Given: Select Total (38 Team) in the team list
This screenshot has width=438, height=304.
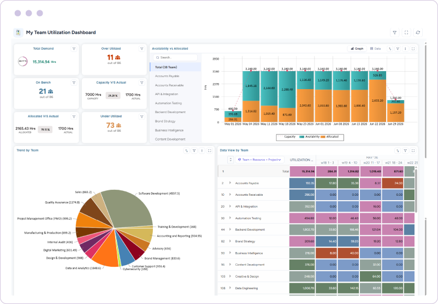Looking at the screenshot, I should coord(175,67).
